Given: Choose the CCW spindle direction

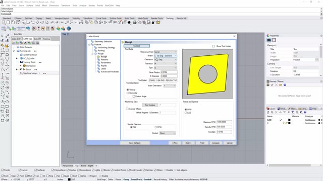Looking at the screenshot, I should [156, 127].
